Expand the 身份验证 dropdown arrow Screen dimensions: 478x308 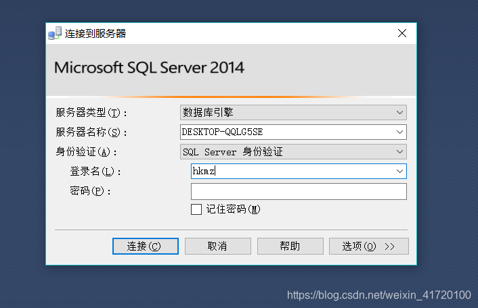tap(399, 151)
